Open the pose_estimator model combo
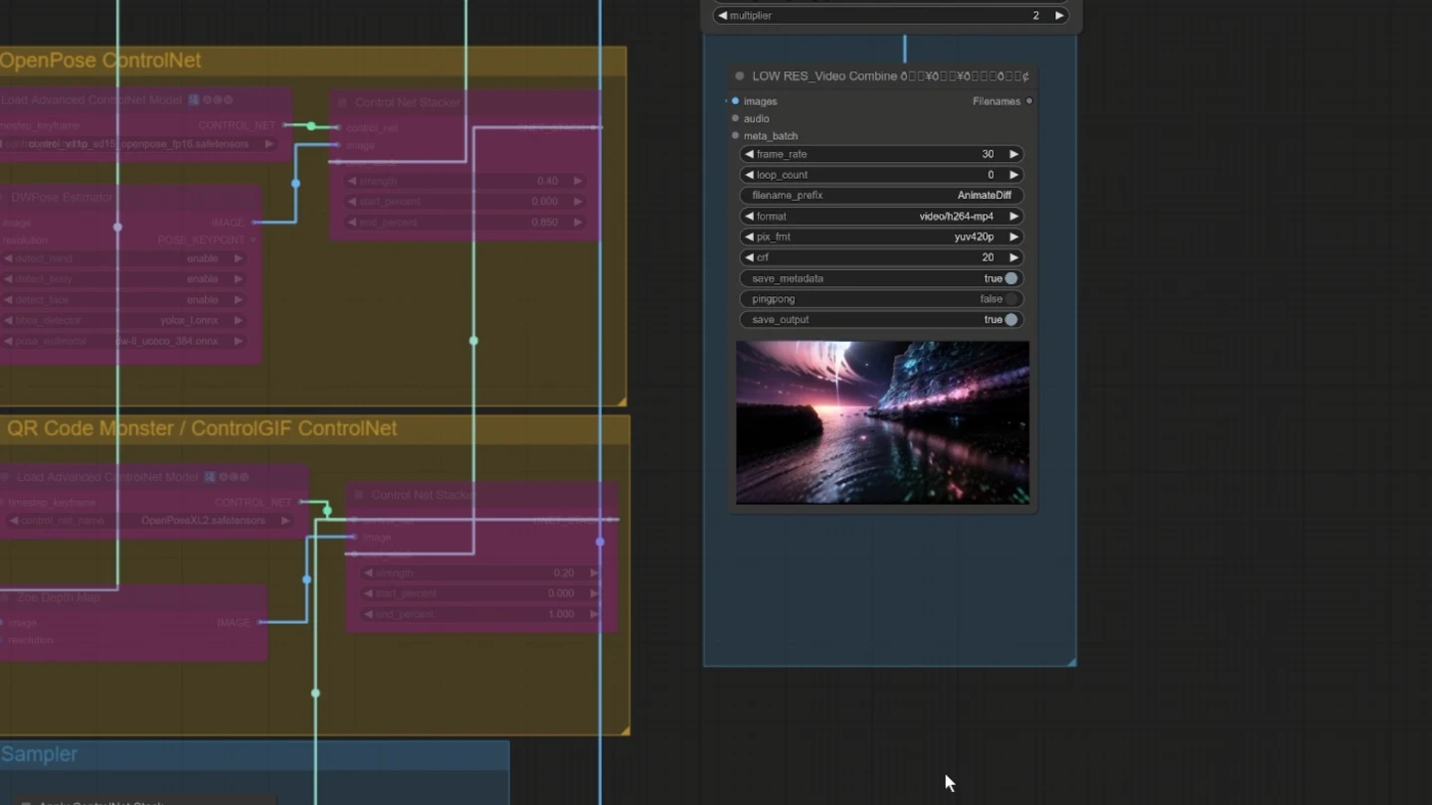1432x805 pixels. pyautogui.click(x=123, y=341)
